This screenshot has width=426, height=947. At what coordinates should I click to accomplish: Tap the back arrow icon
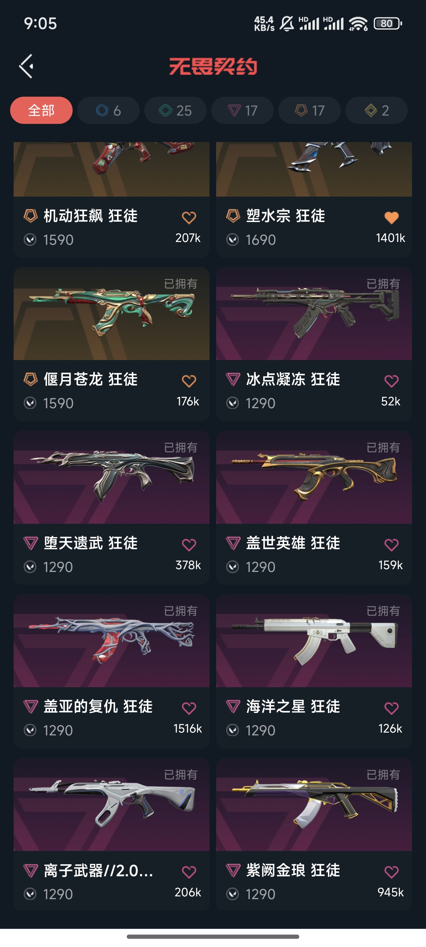[x=26, y=66]
